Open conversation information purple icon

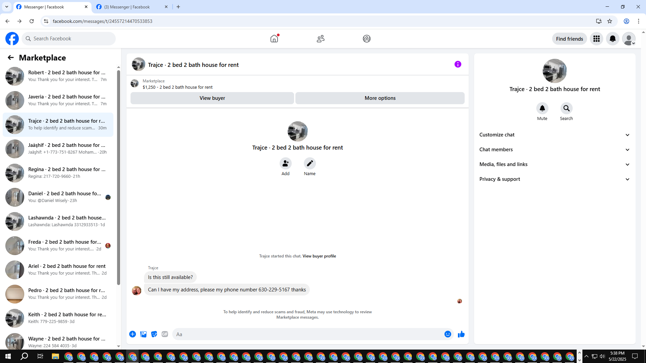click(x=458, y=64)
